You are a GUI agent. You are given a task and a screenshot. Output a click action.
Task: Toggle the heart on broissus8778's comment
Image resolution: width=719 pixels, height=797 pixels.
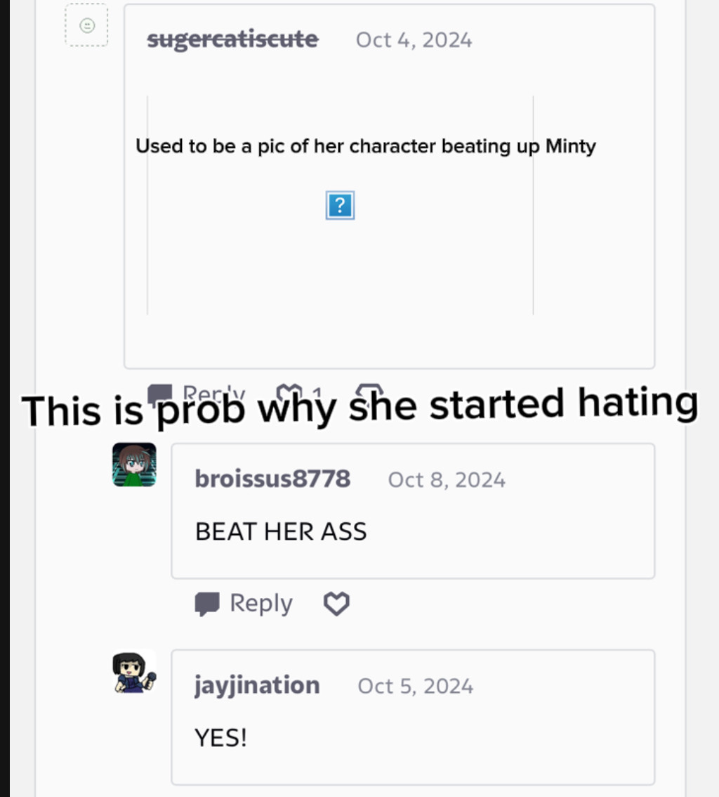[x=336, y=604]
